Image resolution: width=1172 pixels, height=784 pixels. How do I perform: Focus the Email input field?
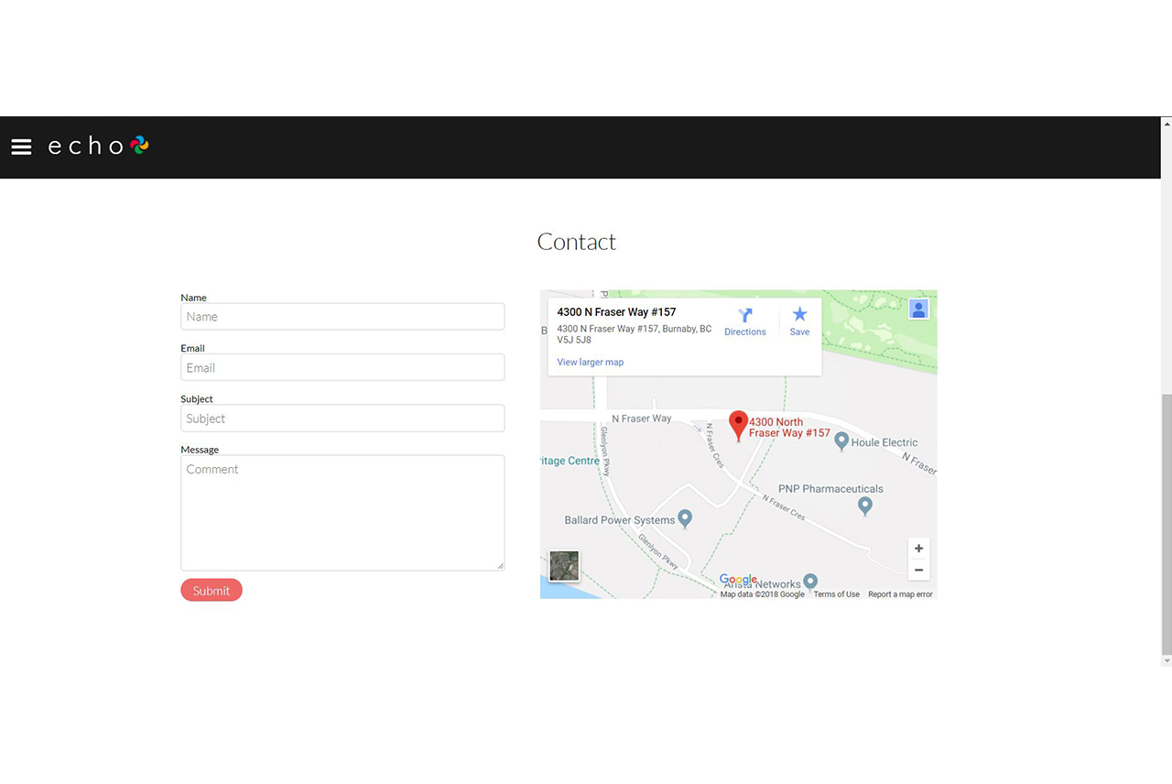342,367
